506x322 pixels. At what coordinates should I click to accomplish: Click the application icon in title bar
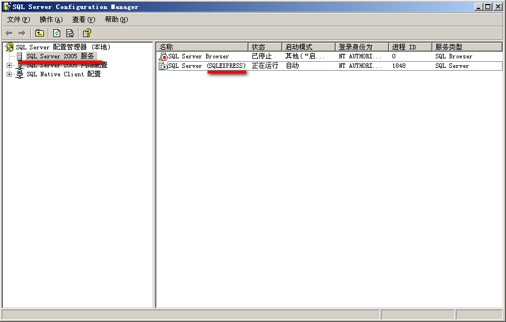click(x=7, y=7)
